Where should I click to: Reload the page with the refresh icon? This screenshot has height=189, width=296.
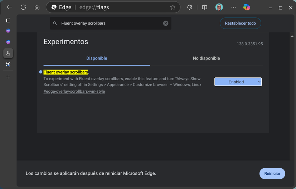23,7
